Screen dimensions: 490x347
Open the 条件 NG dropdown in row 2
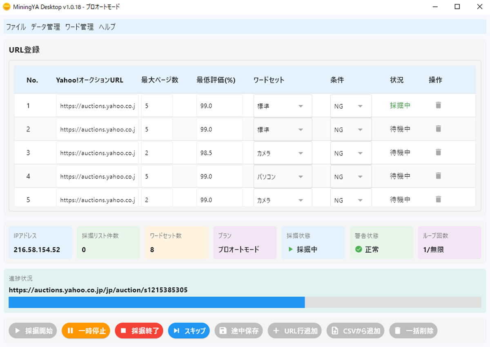click(350, 130)
